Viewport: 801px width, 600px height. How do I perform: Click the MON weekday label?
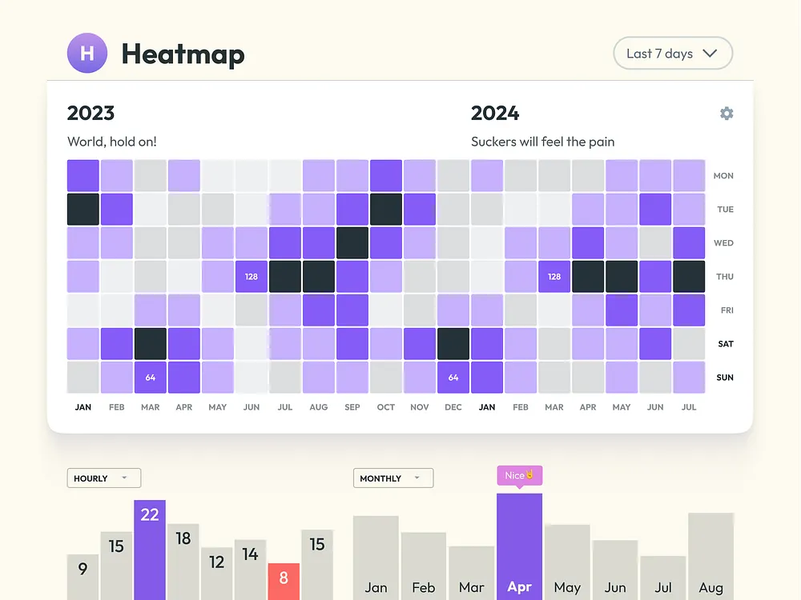coord(723,175)
